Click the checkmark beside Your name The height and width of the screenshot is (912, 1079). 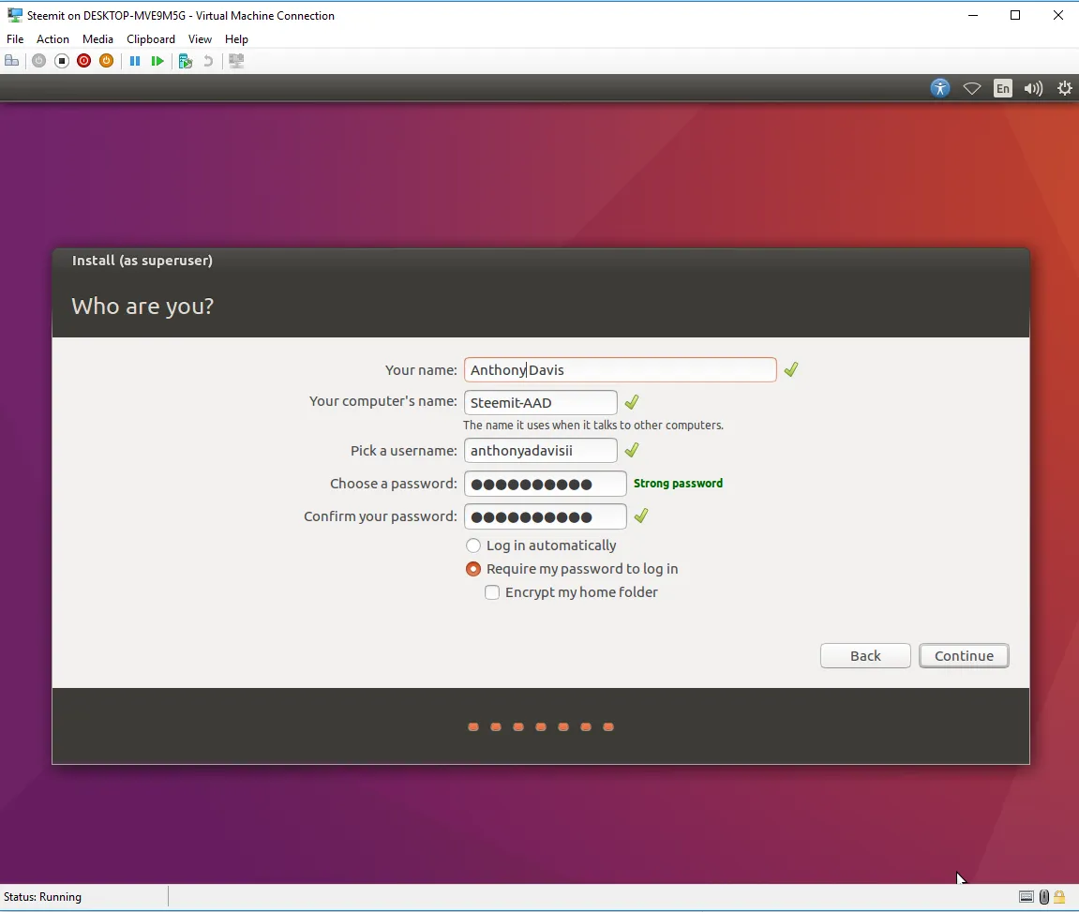pyautogui.click(x=790, y=369)
